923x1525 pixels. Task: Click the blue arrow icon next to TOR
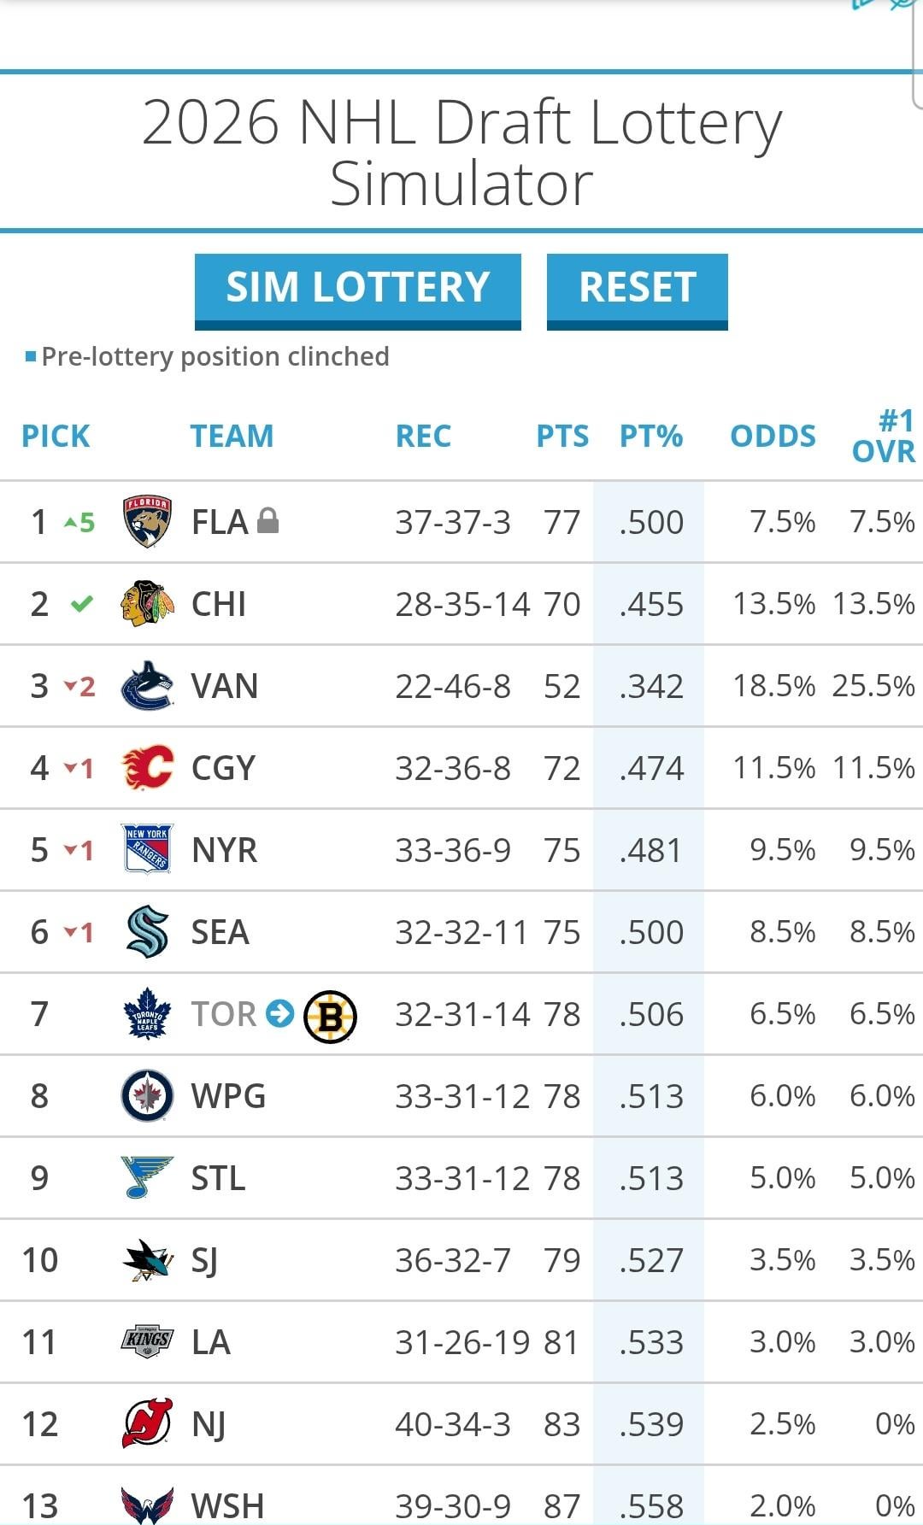pyautogui.click(x=279, y=1014)
